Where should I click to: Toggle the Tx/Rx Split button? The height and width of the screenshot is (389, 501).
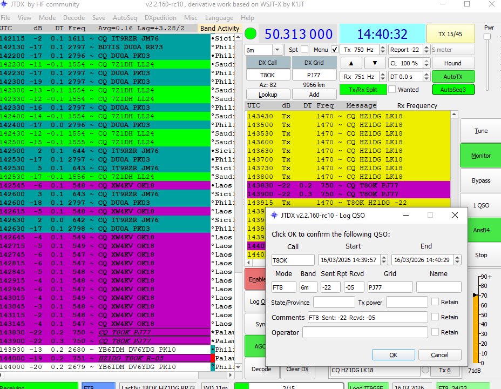363,90
